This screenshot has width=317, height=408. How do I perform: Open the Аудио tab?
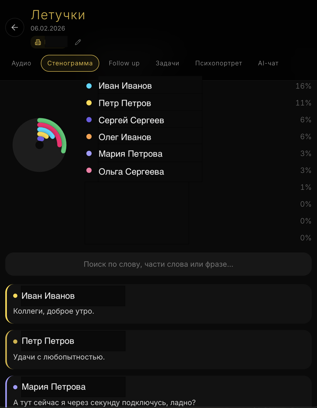[21, 63]
